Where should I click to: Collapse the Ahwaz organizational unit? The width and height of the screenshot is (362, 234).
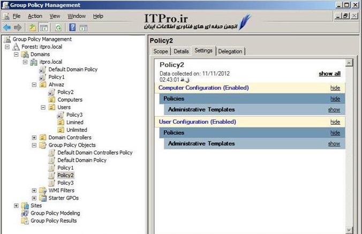click(x=34, y=85)
